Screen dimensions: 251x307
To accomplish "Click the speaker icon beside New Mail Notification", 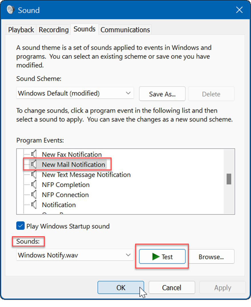I will pos(34,164).
